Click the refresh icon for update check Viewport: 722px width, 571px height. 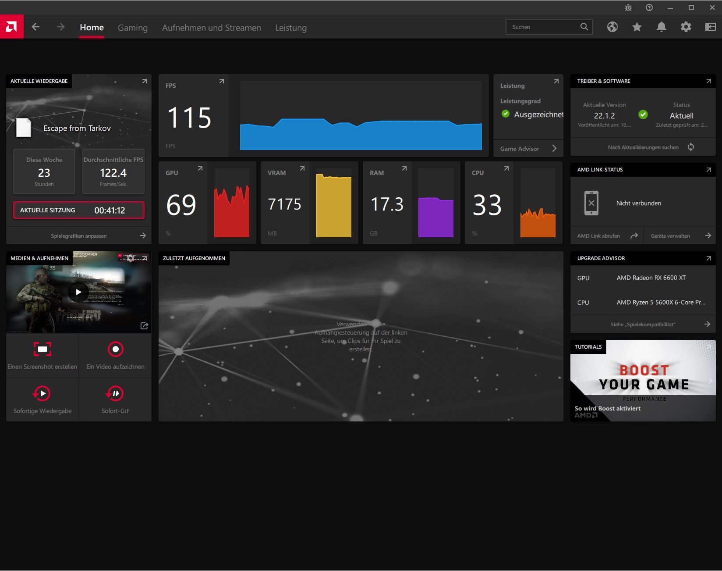coord(691,147)
